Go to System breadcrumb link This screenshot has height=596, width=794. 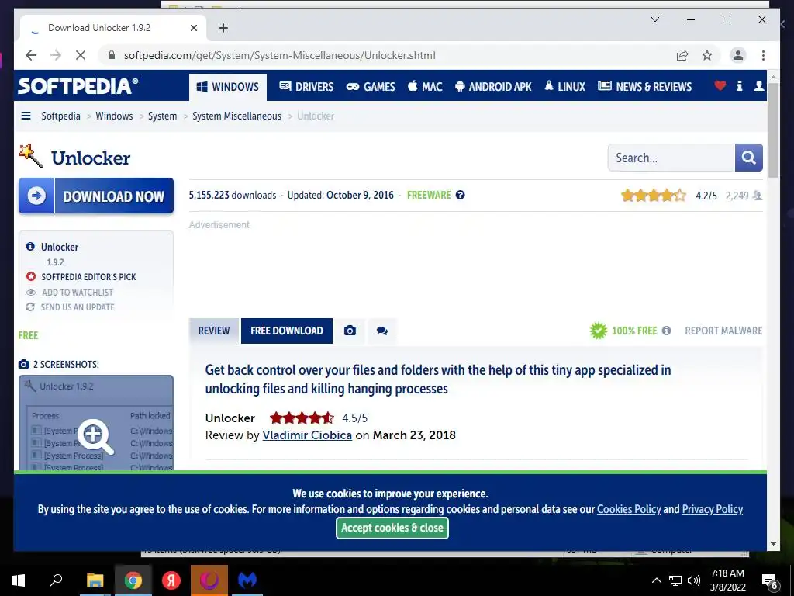pyautogui.click(x=162, y=116)
